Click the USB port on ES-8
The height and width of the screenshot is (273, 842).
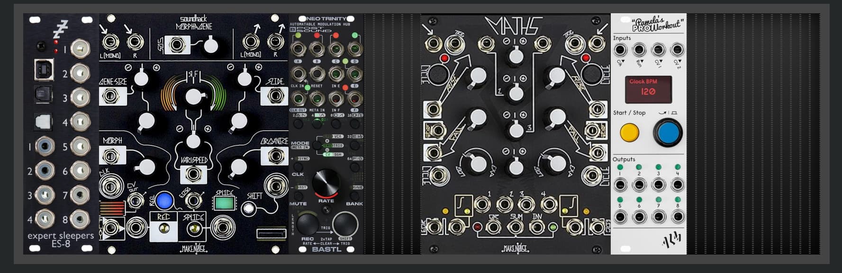[44, 70]
